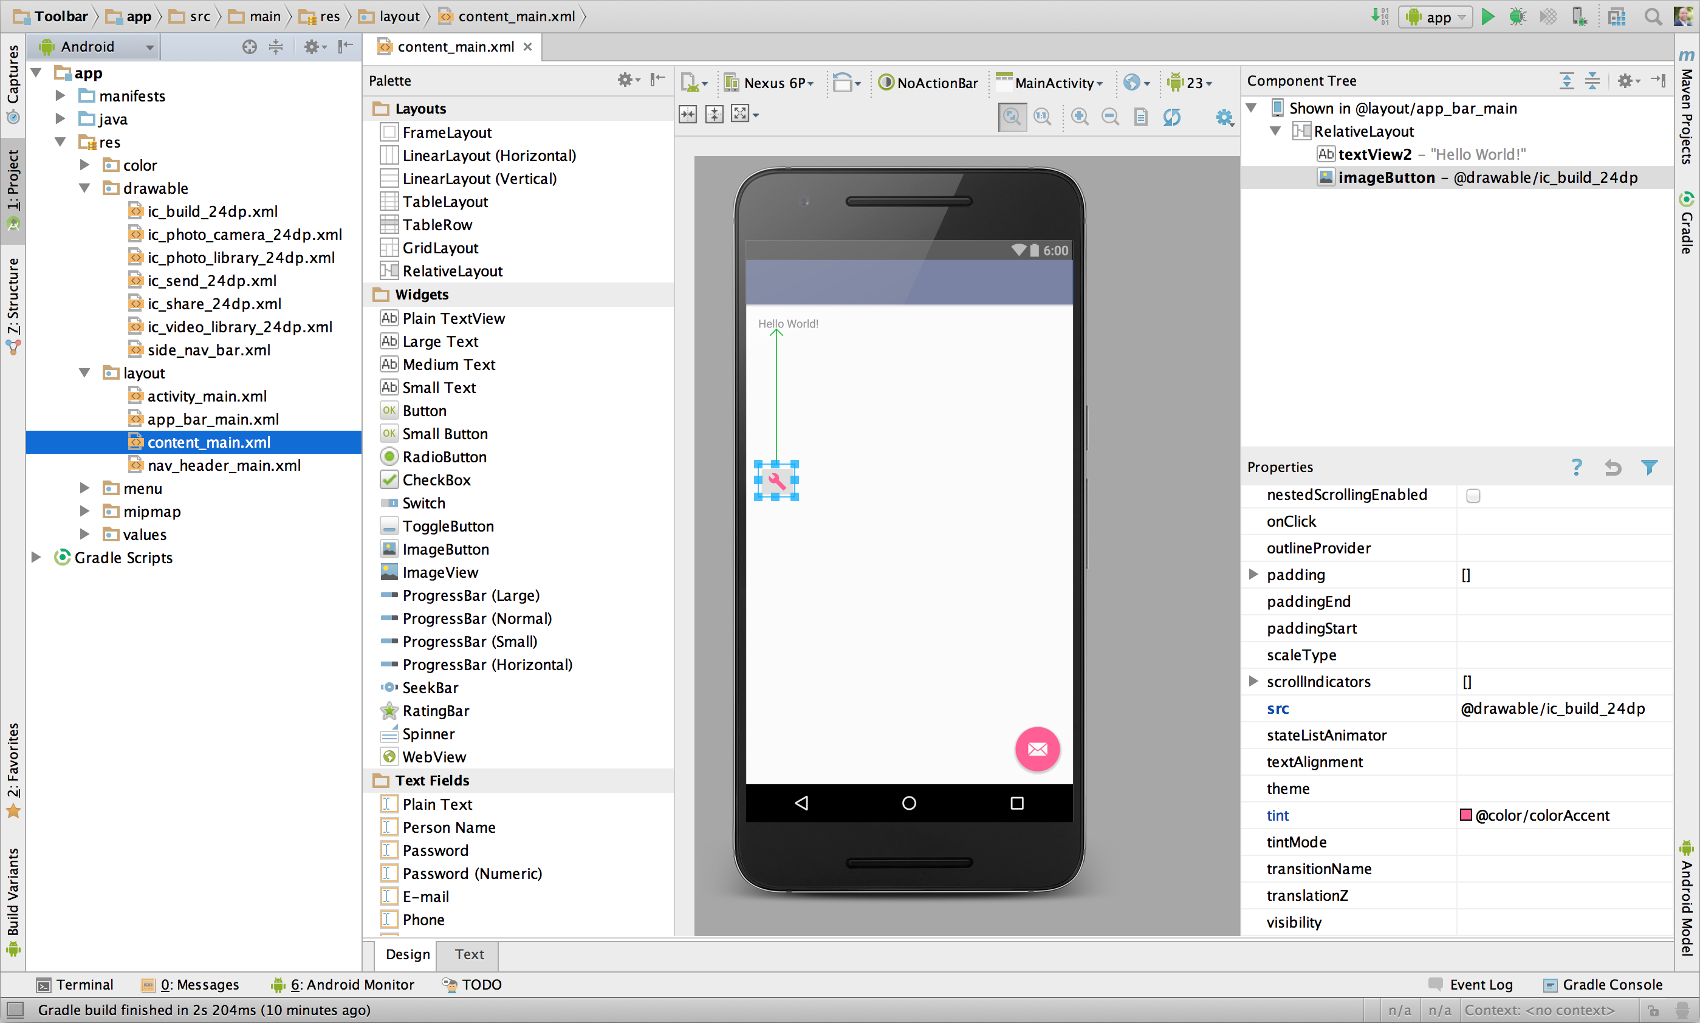Enable nestedScrollingEnabled property checkbox

(x=1473, y=495)
